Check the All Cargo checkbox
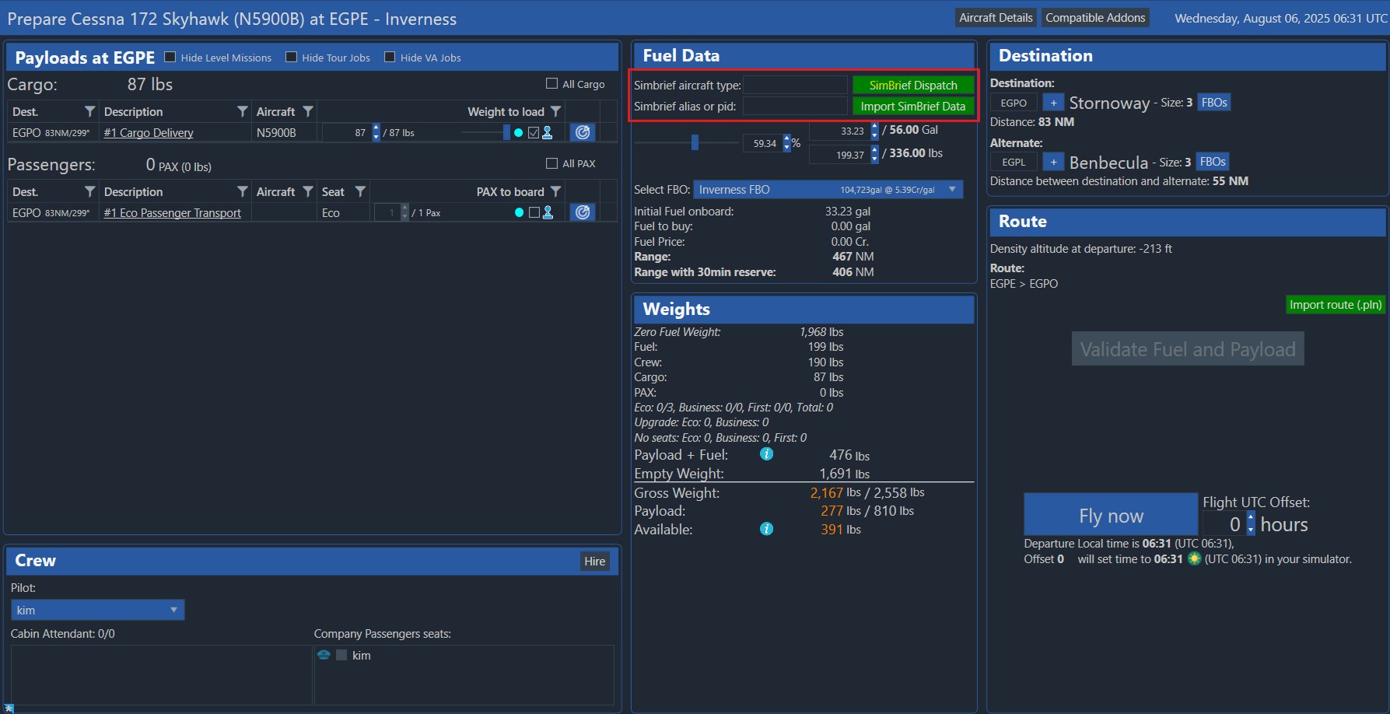This screenshot has height=714, width=1390. tap(552, 84)
